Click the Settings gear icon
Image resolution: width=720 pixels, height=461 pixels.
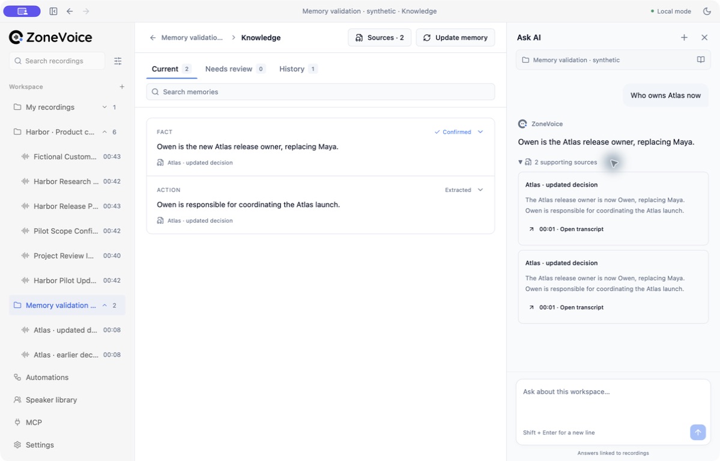(x=17, y=444)
